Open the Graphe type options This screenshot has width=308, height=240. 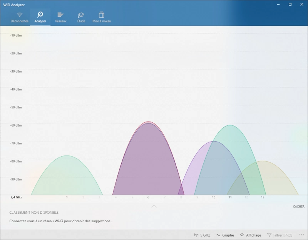[x=225, y=235]
